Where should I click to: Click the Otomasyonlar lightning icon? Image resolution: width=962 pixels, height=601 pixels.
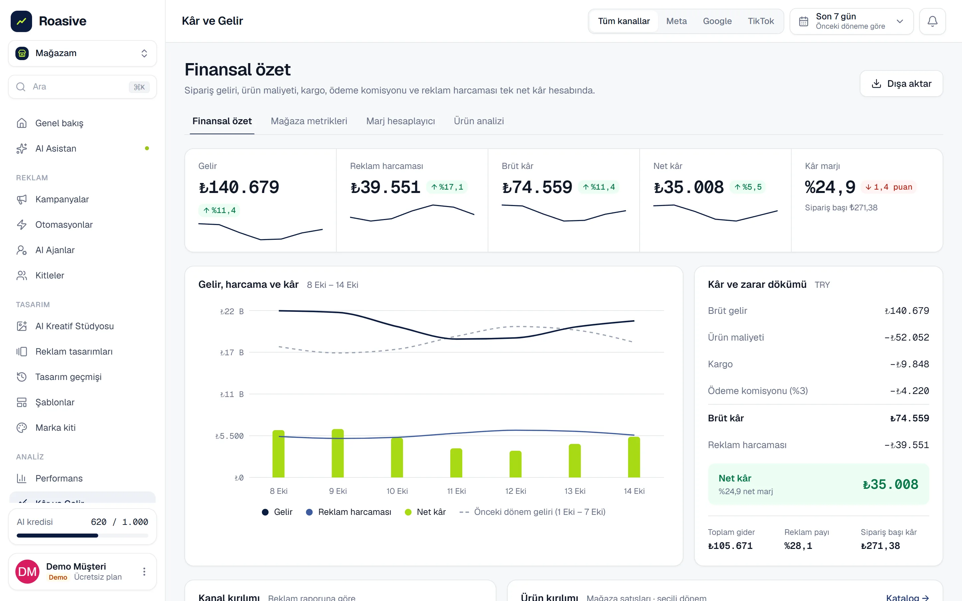pyautogui.click(x=22, y=225)
